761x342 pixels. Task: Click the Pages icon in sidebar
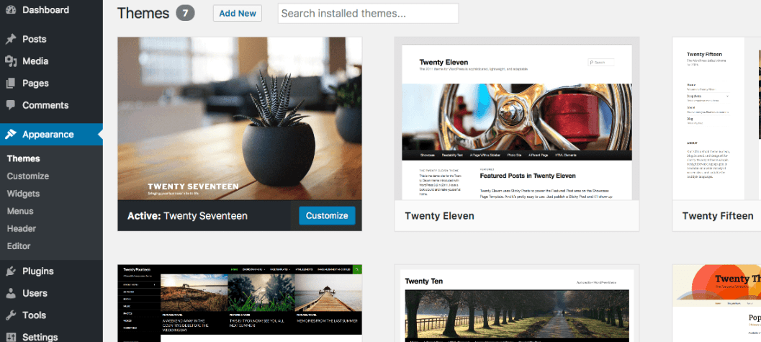coord(11,84)
